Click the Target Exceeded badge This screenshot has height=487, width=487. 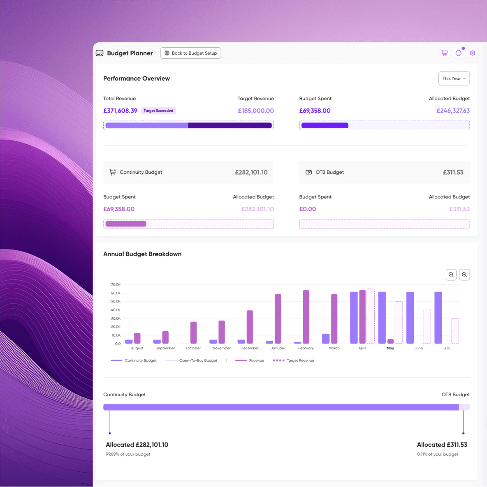158,111
